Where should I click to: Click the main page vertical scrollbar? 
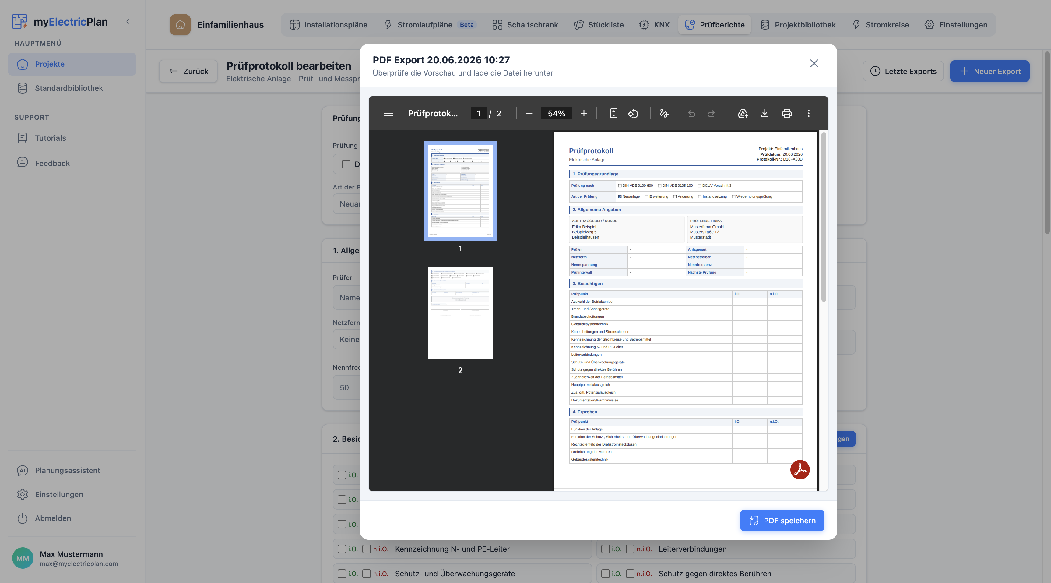[x=1047, y=143]
